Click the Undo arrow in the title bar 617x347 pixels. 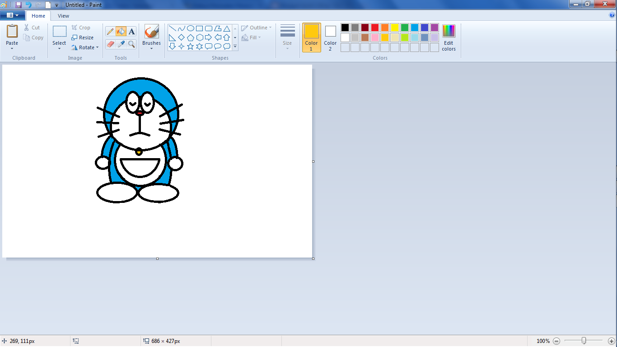pos(28,5)
